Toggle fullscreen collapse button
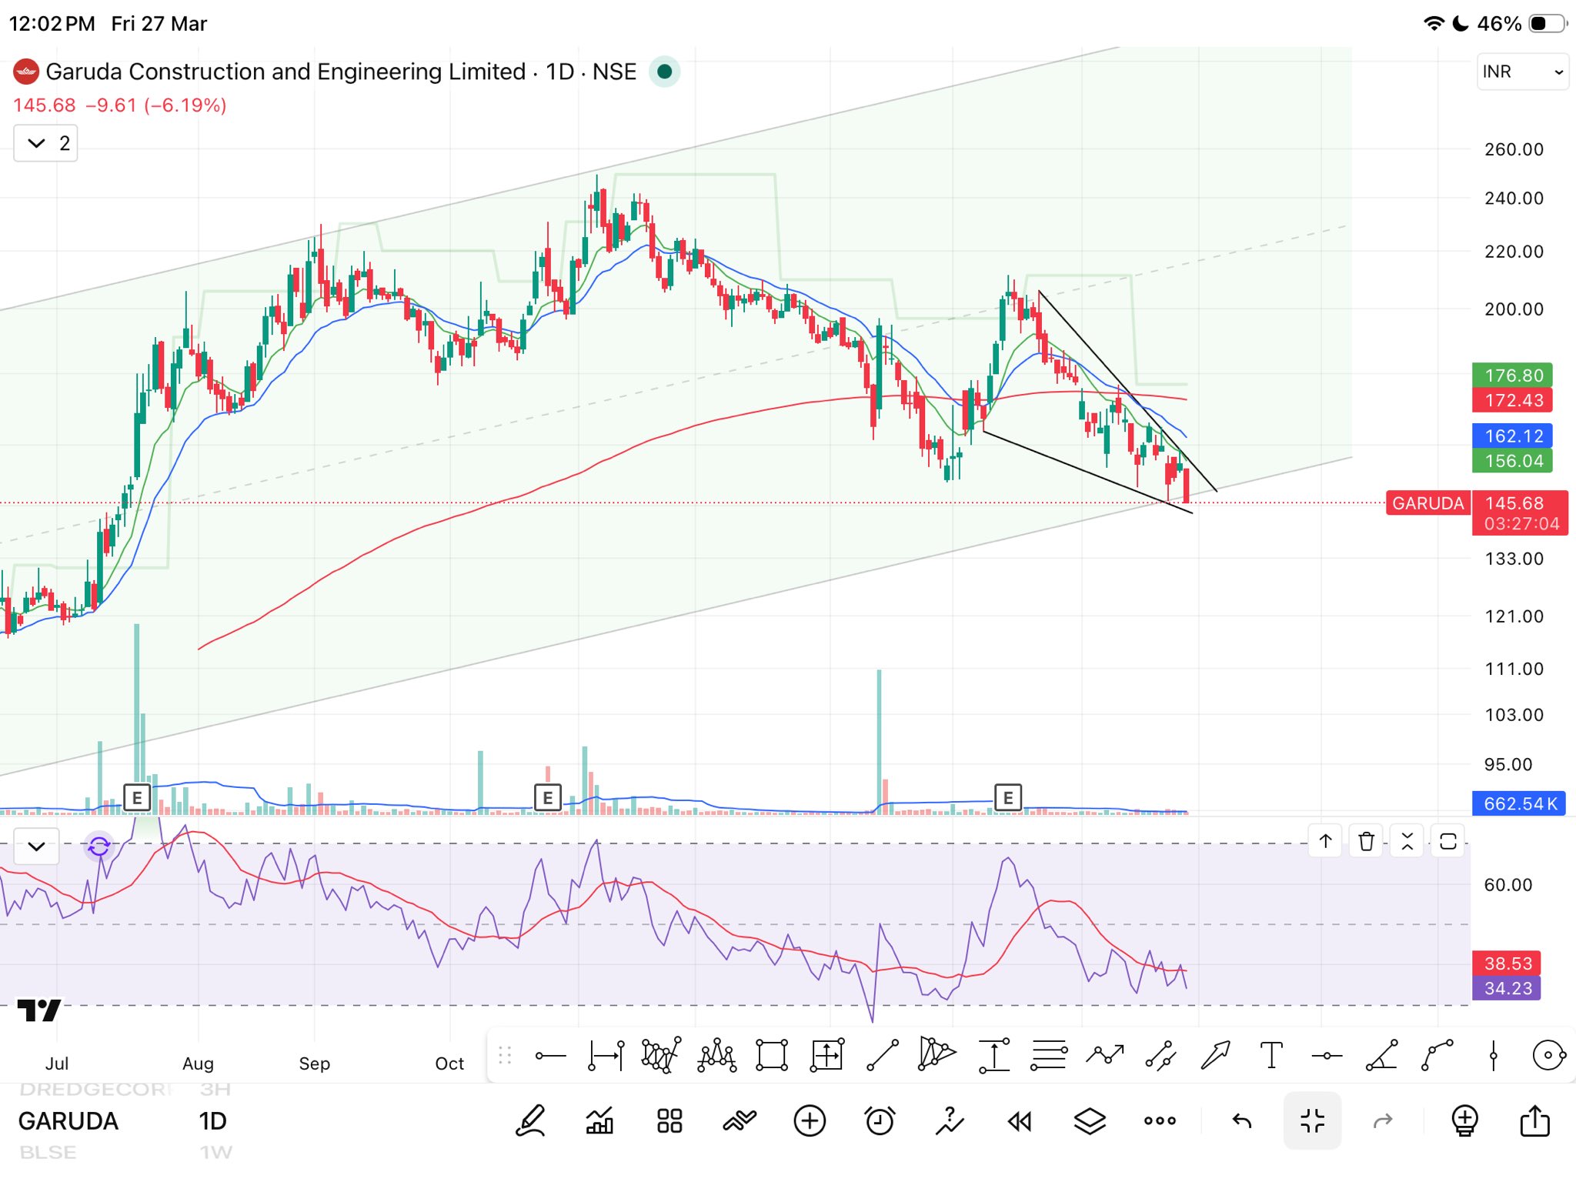This screenshot has width=1576, height=1182. 1312,1121
